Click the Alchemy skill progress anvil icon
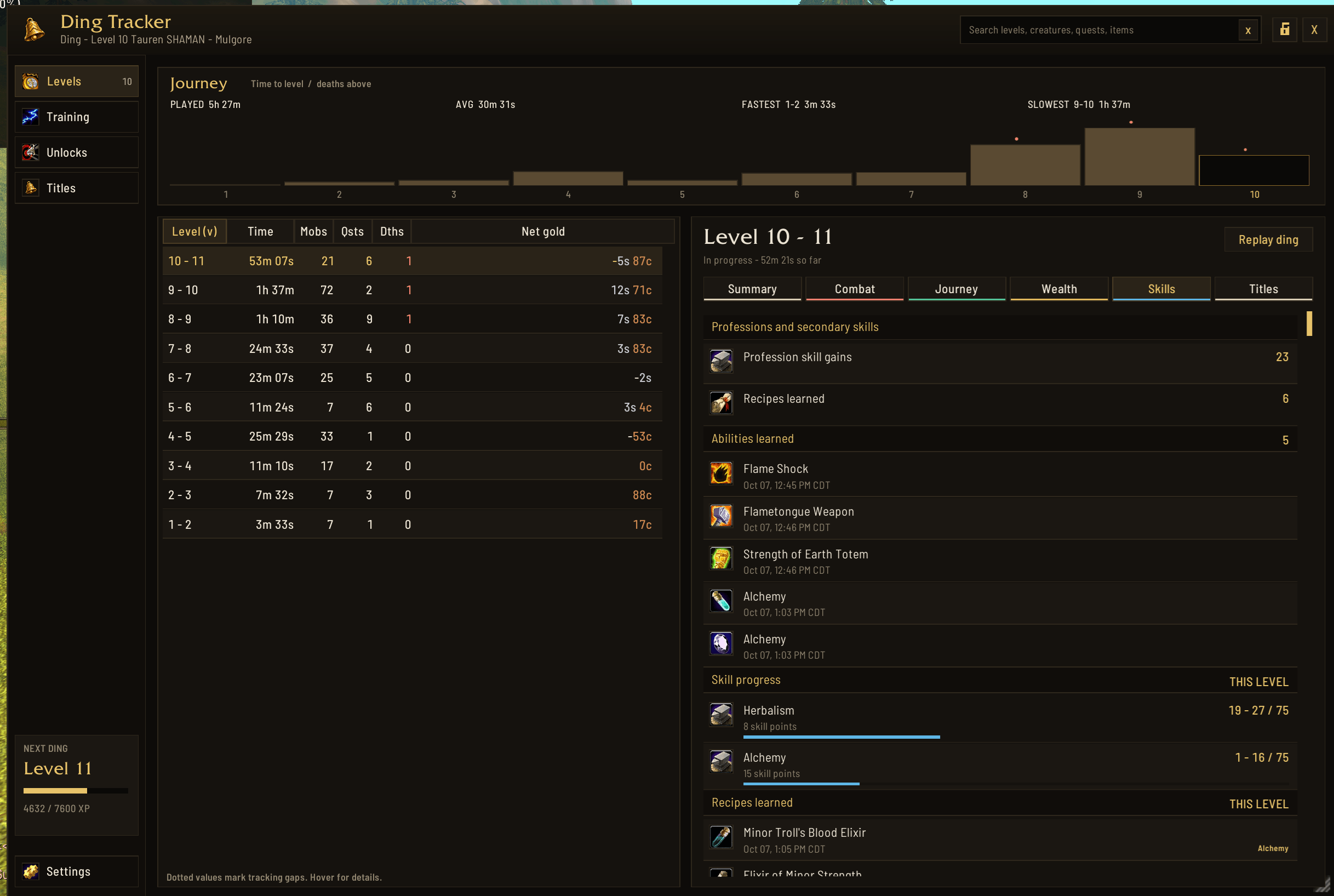The width and height of the screenshot is (1334, 896). click(x=721, y=761)
